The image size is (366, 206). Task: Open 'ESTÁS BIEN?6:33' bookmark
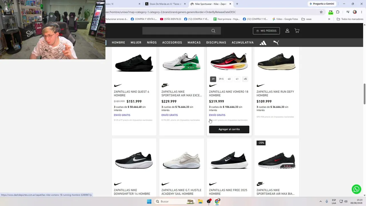pos(171,19)
